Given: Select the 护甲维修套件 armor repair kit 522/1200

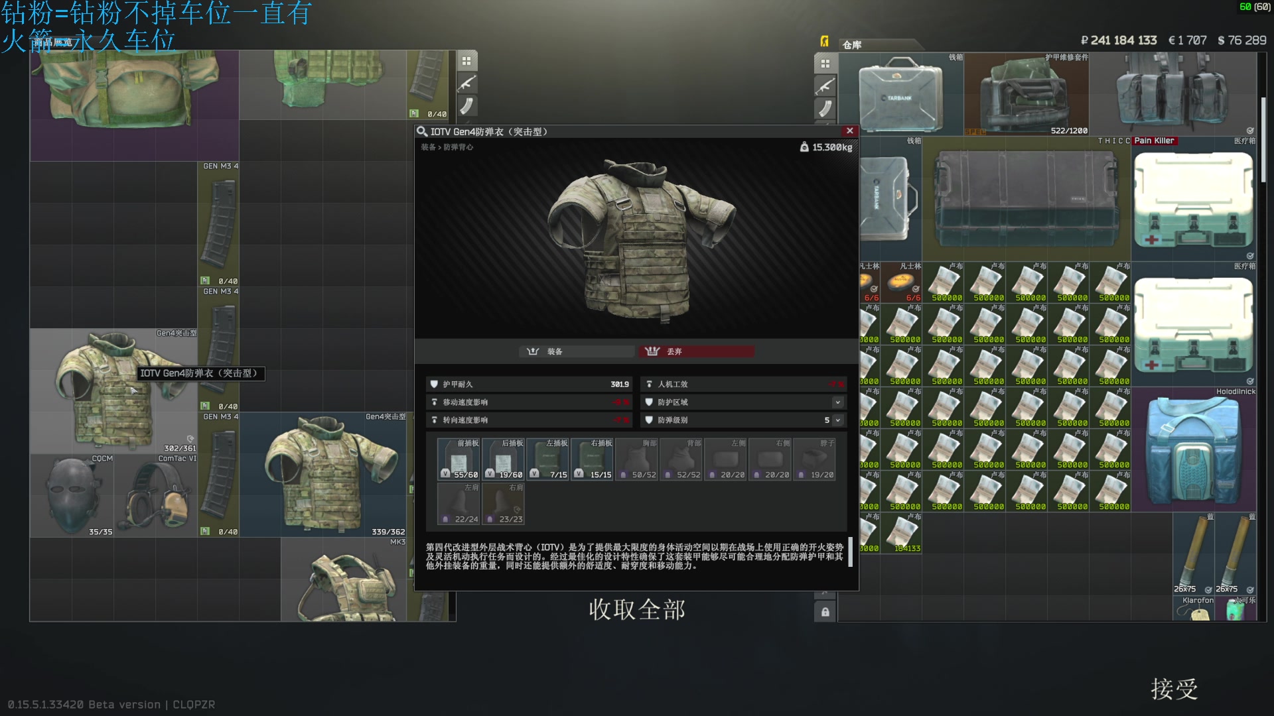Looking at the screenshot, I should click(1026, 94).
